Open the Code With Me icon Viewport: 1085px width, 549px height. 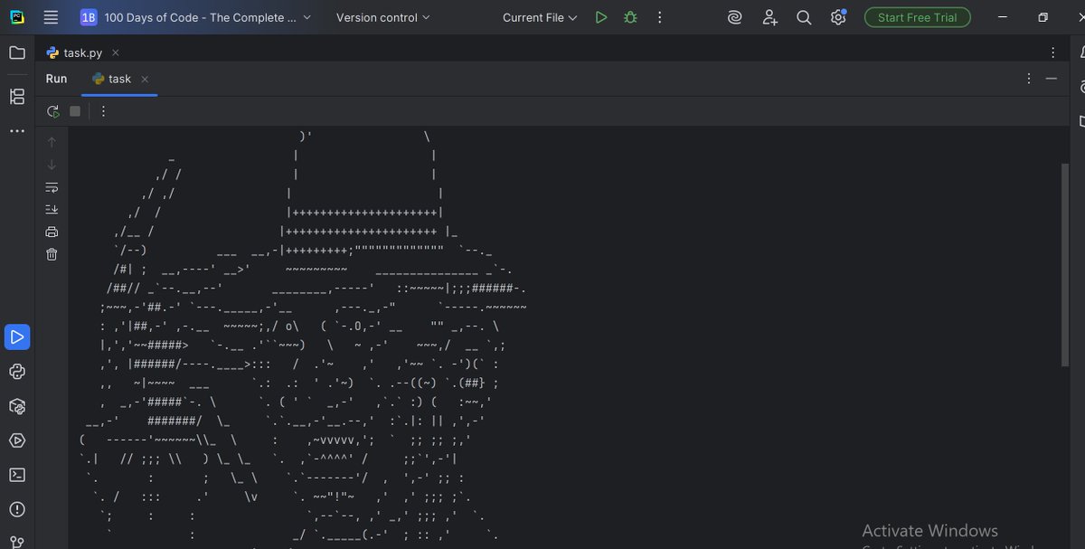[x=769, y=17]
